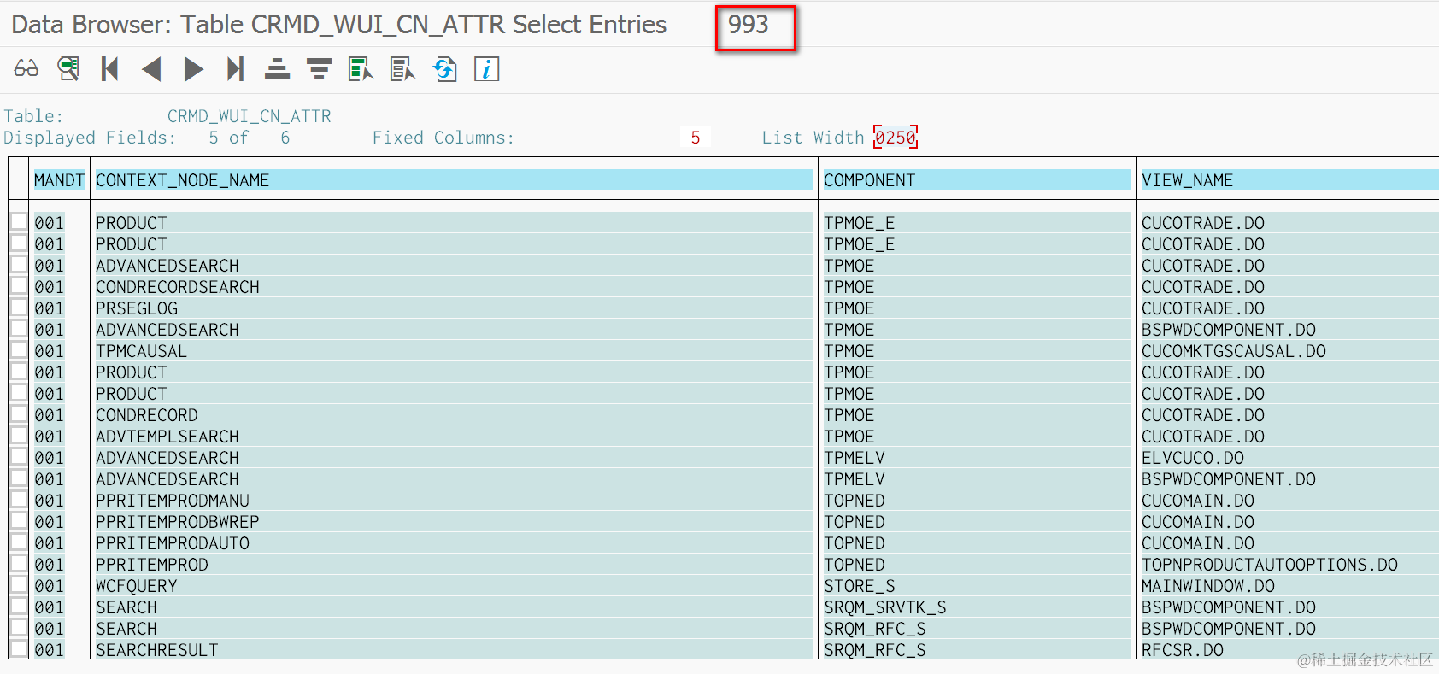The image size is (1439, 674).
Task: Tick checkbox for PRSEGLOG row
Action: click(18, 307)
